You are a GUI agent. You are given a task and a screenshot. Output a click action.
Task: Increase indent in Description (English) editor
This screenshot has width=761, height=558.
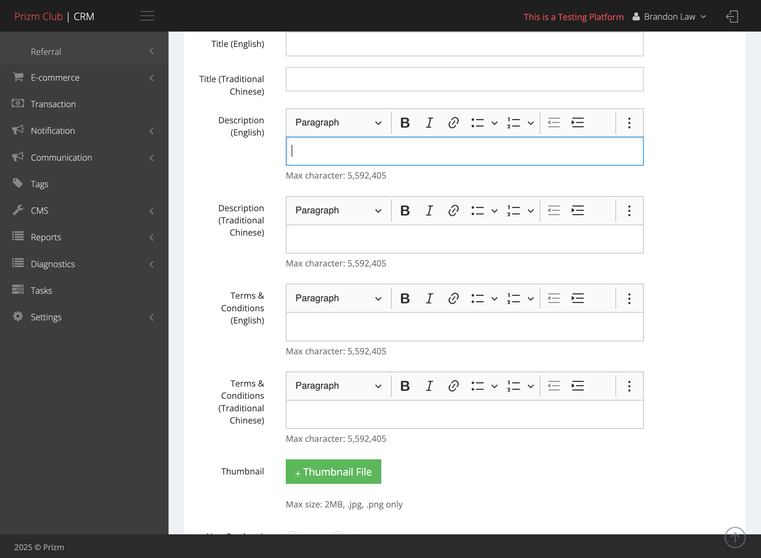pyautogui.click(x=578, y=123)
